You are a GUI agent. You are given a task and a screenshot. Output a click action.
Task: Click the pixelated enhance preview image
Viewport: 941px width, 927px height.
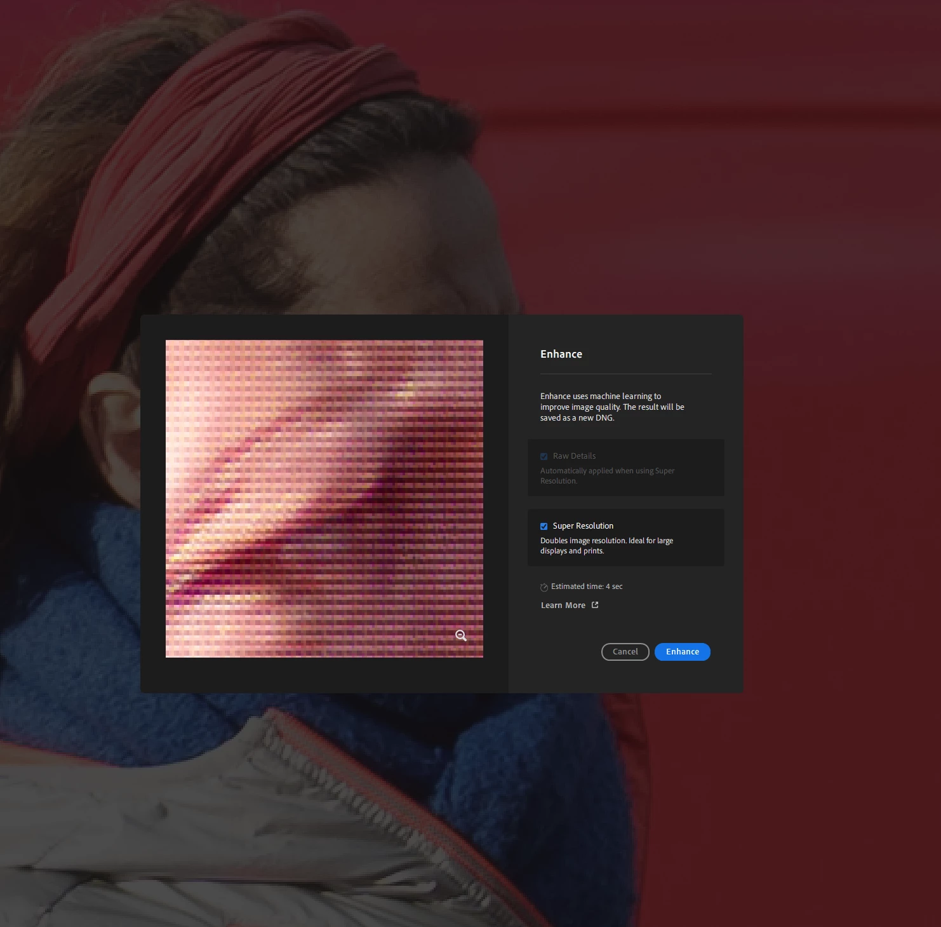(x=324, y=499)
